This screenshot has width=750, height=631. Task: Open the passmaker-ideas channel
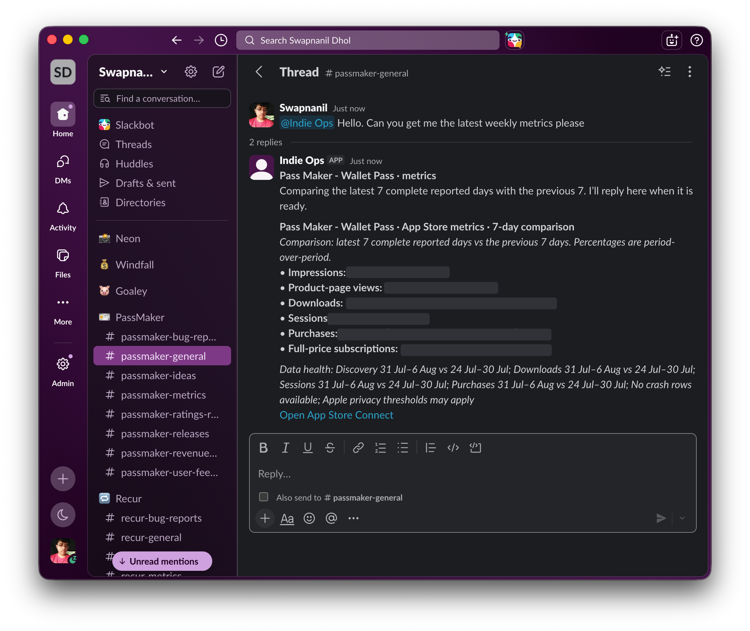(162, 376)
